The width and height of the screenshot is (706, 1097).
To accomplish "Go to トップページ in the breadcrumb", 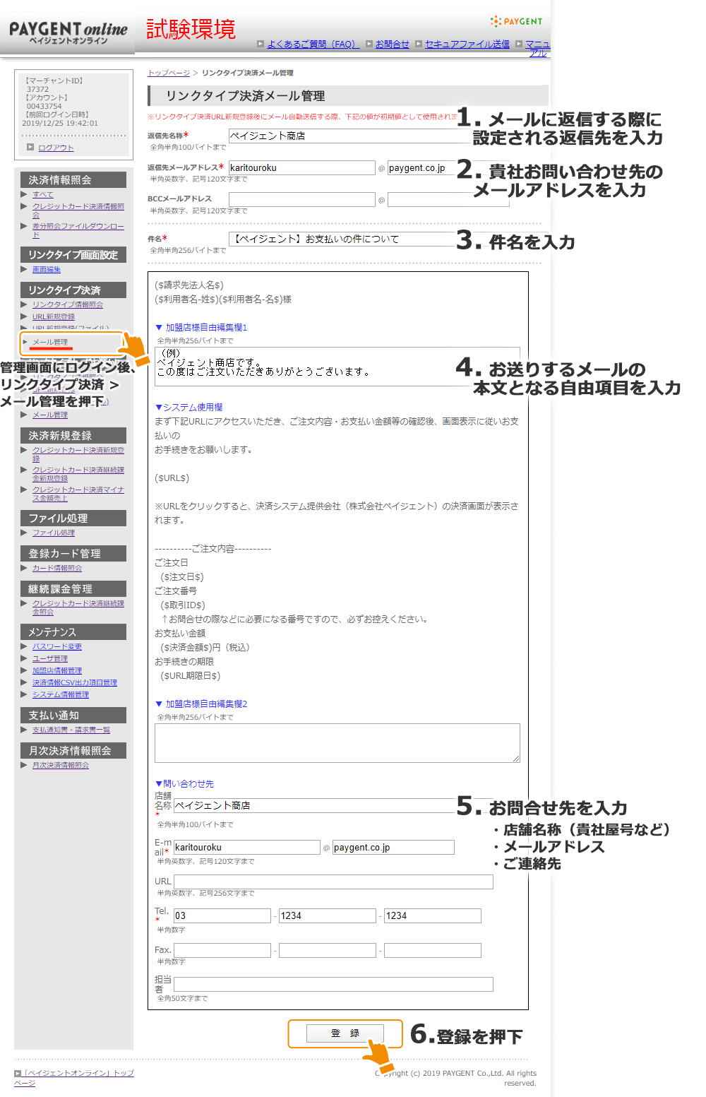I will click(169, 73).
